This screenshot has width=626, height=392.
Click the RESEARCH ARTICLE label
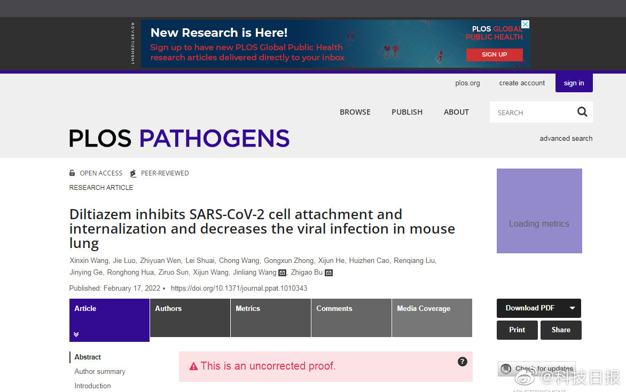[x=101, y=187]
